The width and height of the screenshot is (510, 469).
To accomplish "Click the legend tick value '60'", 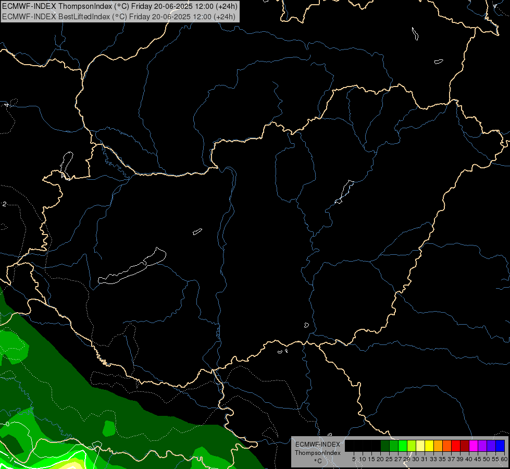I will 504,459.
